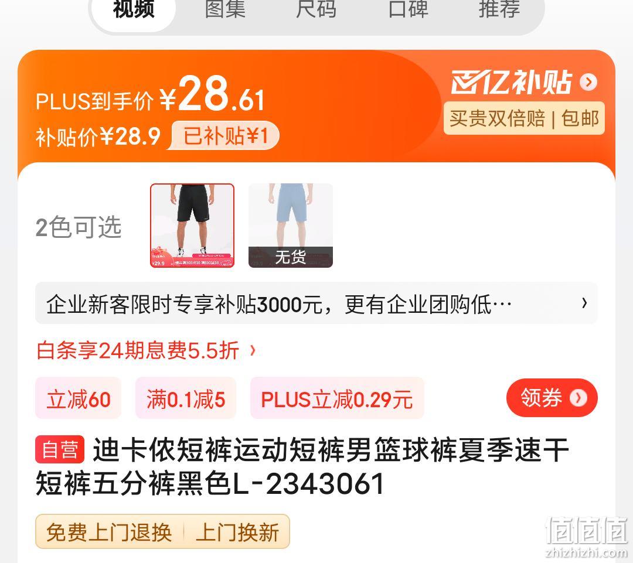The width and height of the screenshot is (633, 563).
Task: Open the 尺码 tab
Action: 316,9
